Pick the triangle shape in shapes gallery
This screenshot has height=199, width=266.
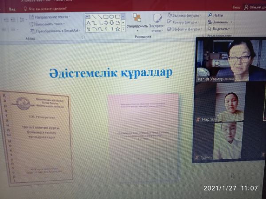click(89, 23)
